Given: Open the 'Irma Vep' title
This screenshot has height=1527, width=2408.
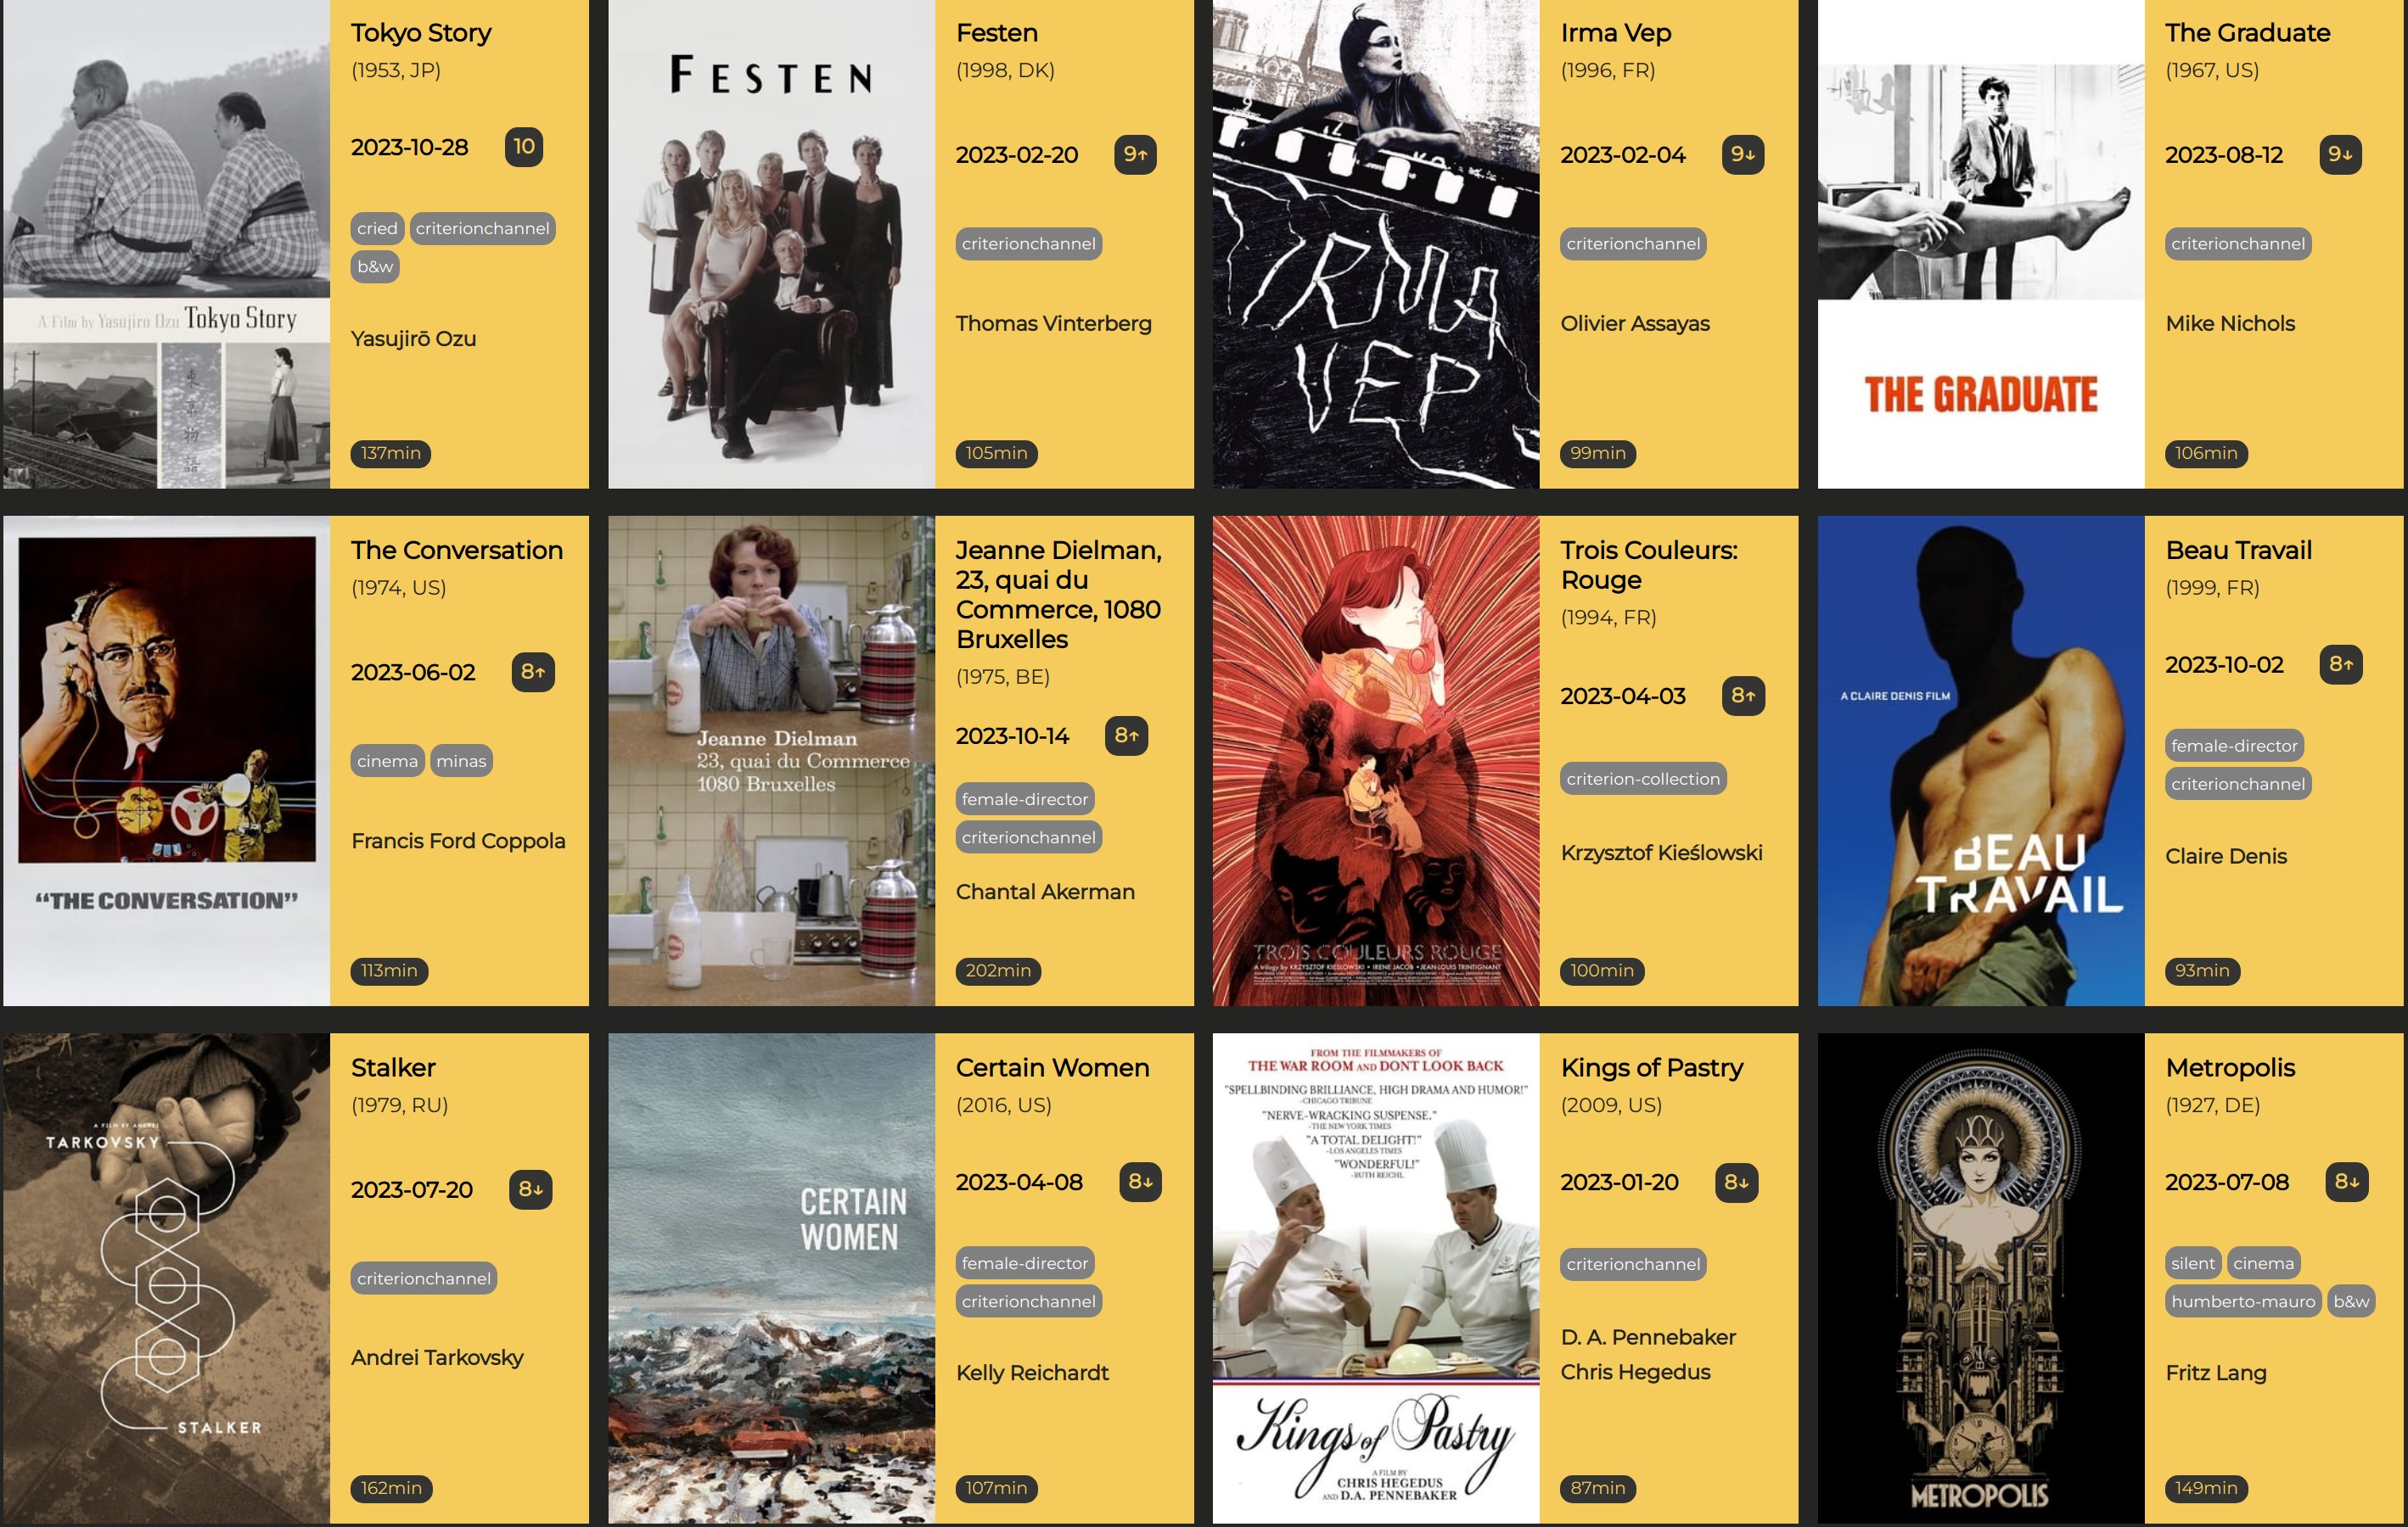Looking at the screenshot, I should [x=1615, y=33].
